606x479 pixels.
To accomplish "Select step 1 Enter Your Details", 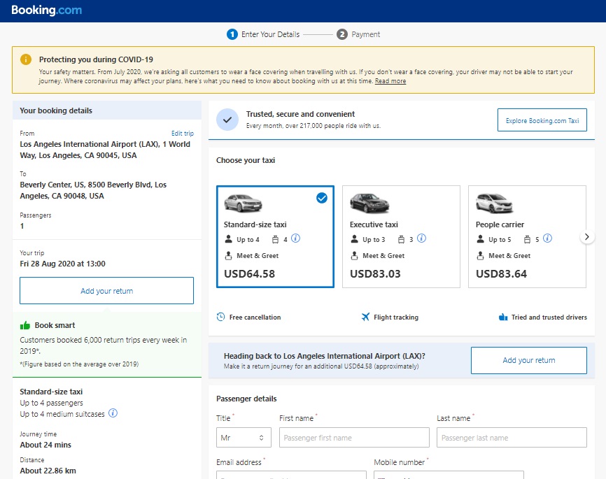I will pyautogui.click(x=263, y=34).
